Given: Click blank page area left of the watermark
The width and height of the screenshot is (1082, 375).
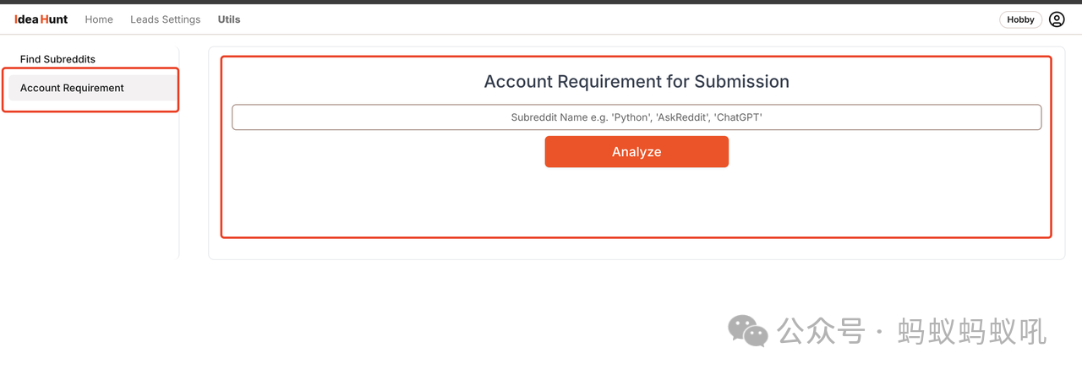Looking at the screenshot, I should [x=423, y=329].
